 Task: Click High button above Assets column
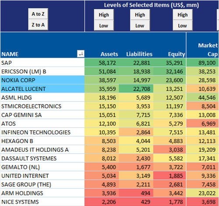point(104,15)
